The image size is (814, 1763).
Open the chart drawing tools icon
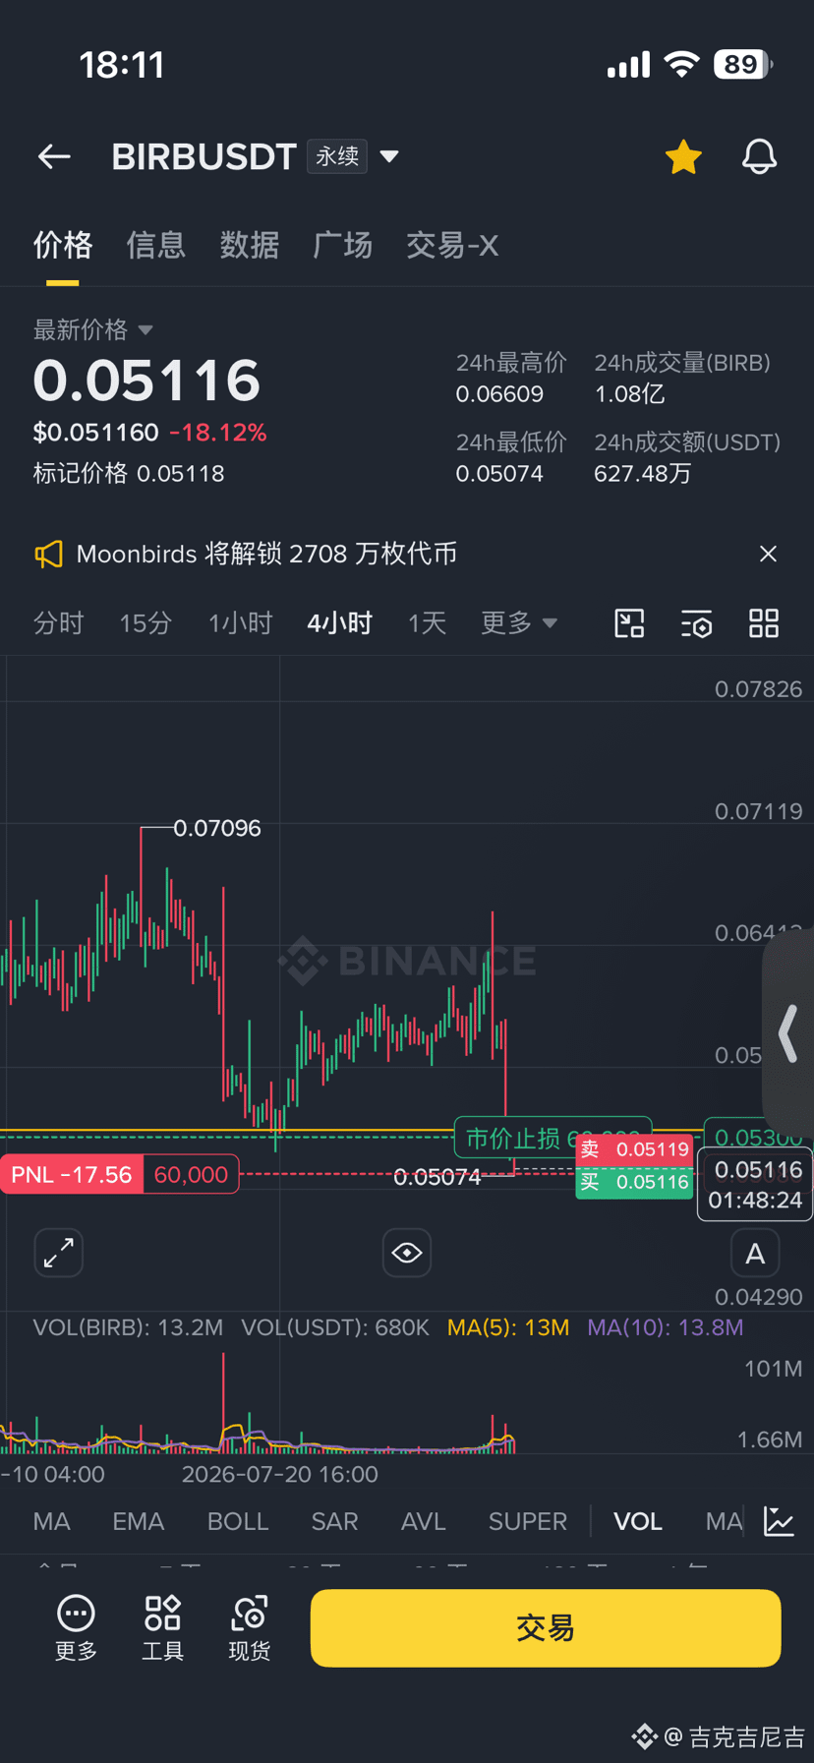click(629, 623)
